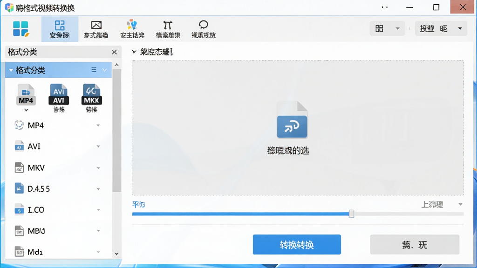The image size is (477, 268).
Task: Expand the MKV list row dropdown arrow
Action: coord(98,167)
